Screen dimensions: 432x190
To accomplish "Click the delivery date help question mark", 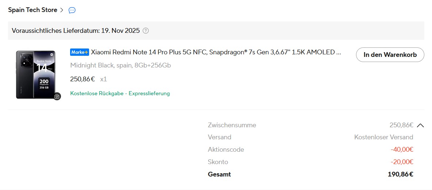I will (146, 31).
